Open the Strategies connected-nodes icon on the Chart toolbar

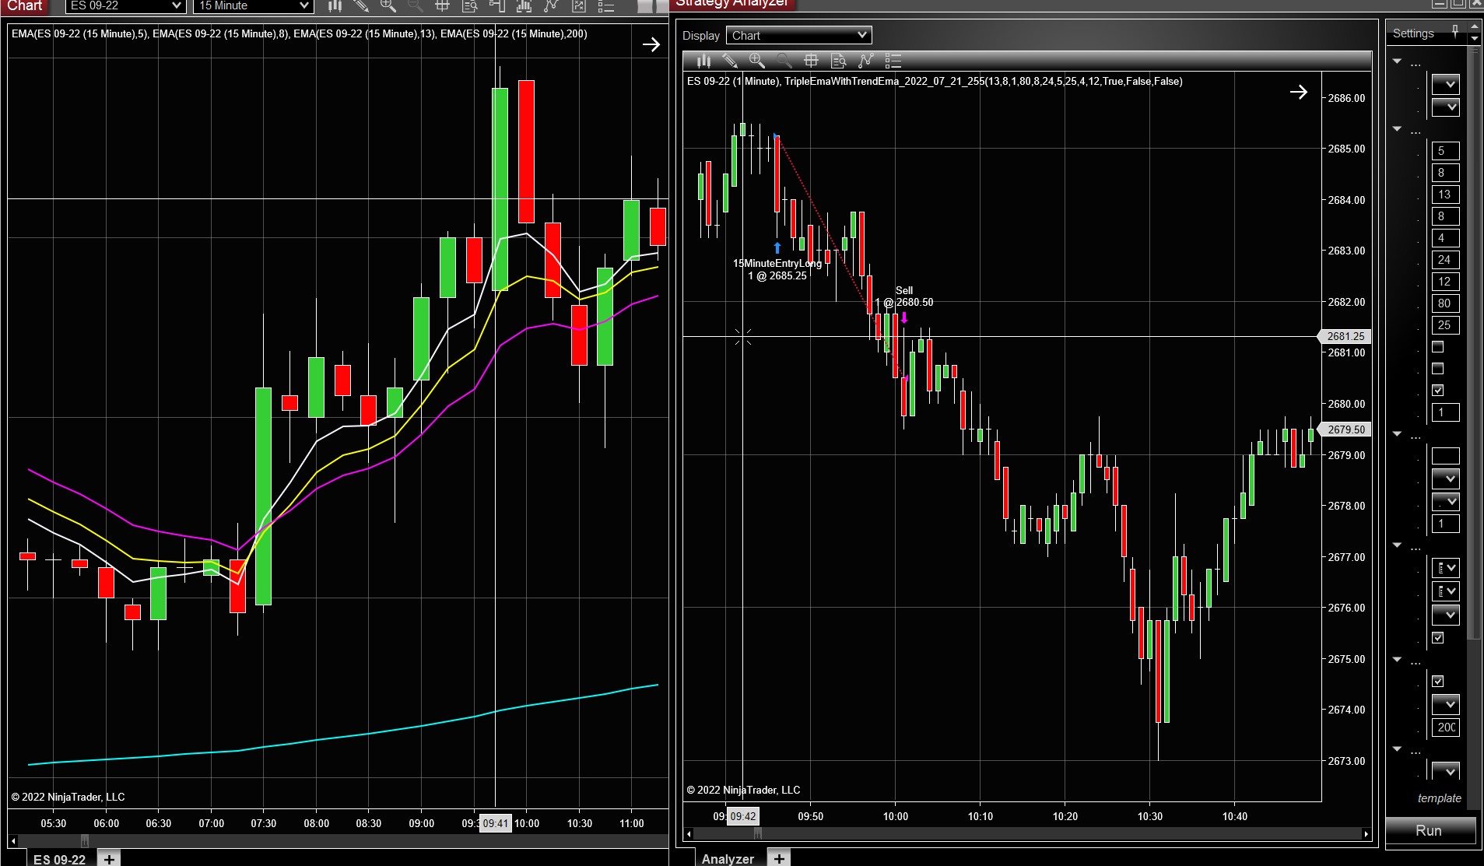(551, 6)
